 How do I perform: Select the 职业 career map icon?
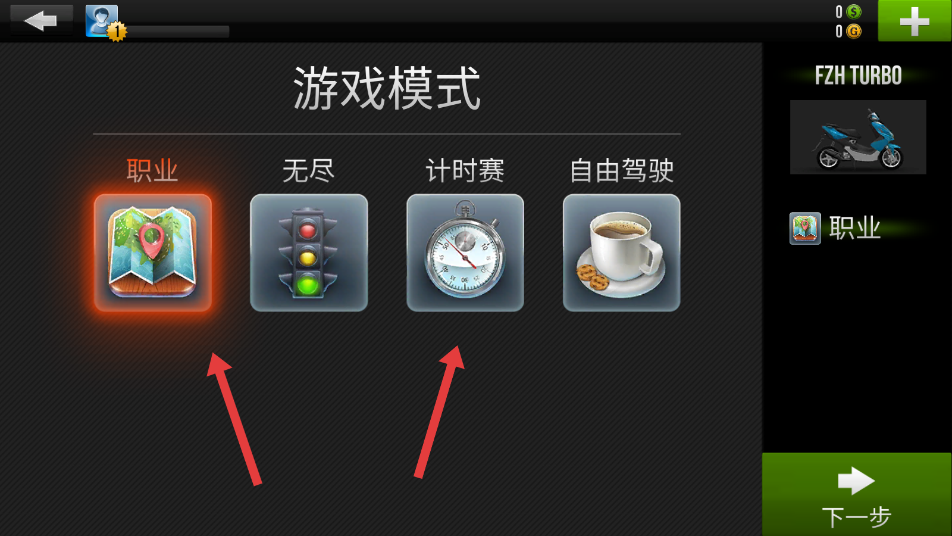pyautogui.click(x=153, y=253)
